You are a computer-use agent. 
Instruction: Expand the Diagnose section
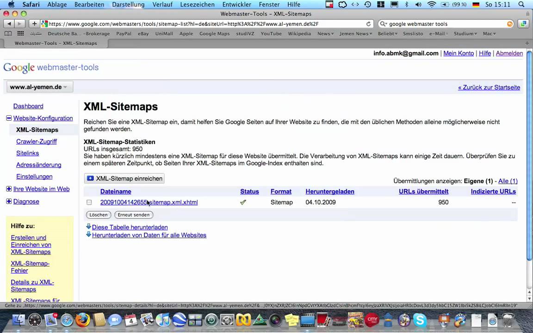[9, 201]
